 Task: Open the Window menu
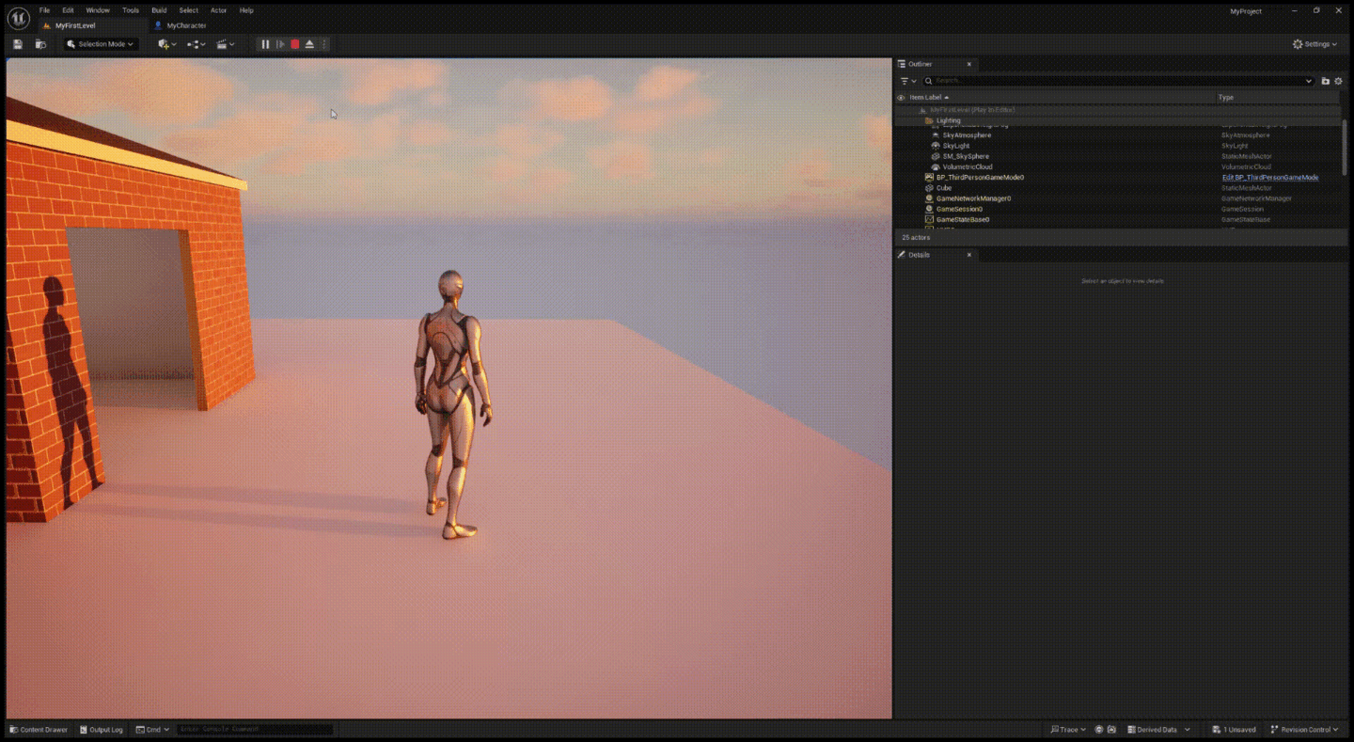(x=98, y=10)
